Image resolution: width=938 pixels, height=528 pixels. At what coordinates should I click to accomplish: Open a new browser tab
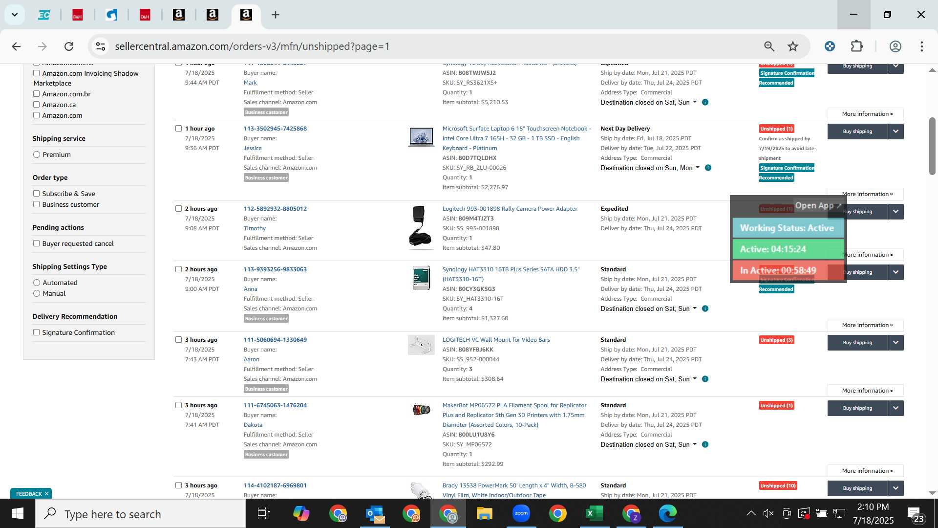point(276,15)
